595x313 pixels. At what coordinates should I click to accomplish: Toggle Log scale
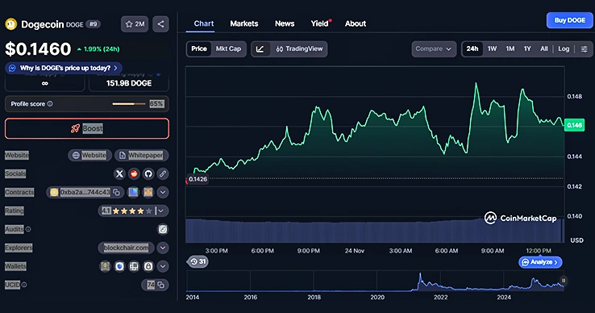point(564,49)
